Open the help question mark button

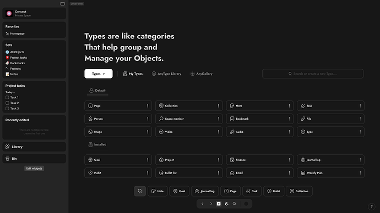[371, 207]
